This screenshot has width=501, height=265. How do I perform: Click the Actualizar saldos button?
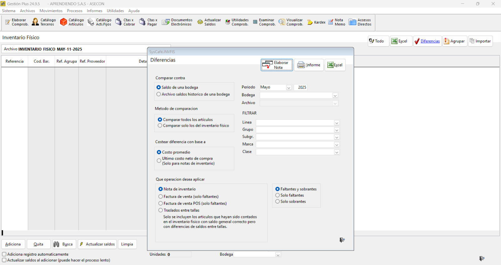(x=97, y=244)
